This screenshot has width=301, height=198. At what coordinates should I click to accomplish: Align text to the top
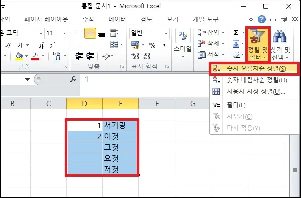click(79, 33)
